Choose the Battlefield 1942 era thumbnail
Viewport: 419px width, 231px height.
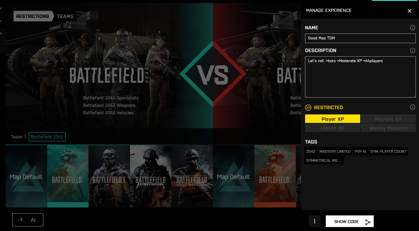pyautogui.click(x=192, y=176)
